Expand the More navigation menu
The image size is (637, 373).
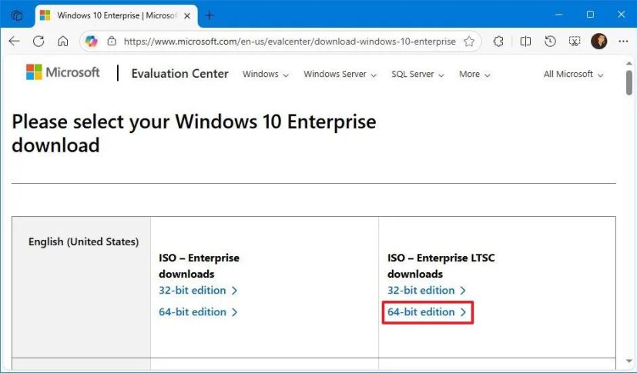(474, 75)
